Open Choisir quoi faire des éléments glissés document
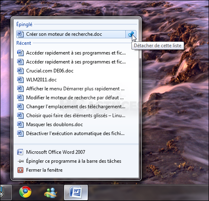This screenshot has height=201, width=209. pyautogui.click(x=76, y=116)
